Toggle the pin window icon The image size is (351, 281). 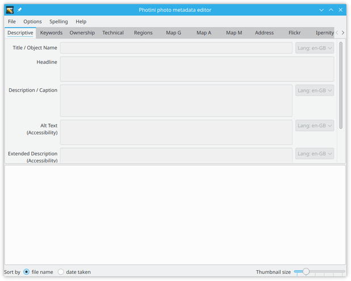coord(19,10)
